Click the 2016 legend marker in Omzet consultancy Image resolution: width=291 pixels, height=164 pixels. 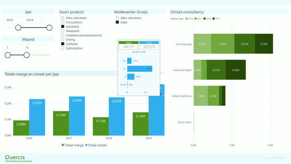[x=187, y=19]
